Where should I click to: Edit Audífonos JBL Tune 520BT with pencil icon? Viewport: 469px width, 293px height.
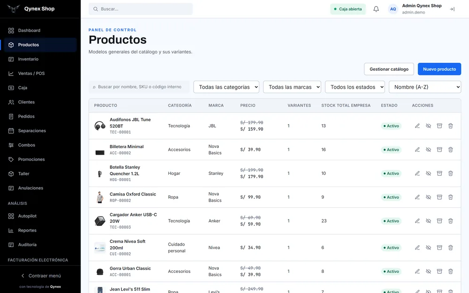point(417,126)
